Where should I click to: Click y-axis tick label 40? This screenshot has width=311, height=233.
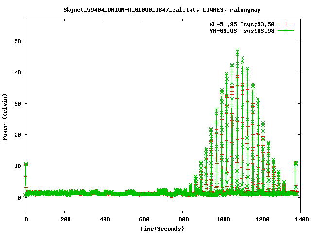click(17, 72)
